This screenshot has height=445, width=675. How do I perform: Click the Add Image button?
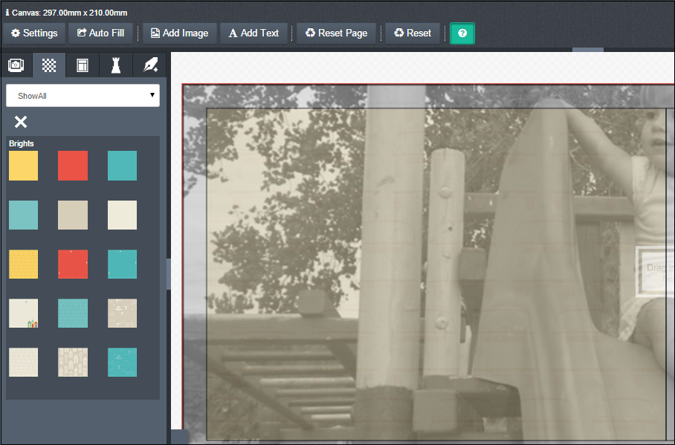(x=180, y=33)
